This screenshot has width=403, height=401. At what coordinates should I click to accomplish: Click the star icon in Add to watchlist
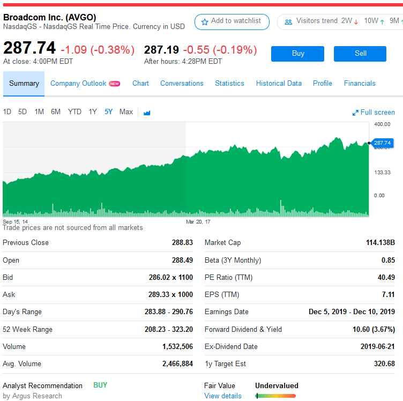coord(205,22)
